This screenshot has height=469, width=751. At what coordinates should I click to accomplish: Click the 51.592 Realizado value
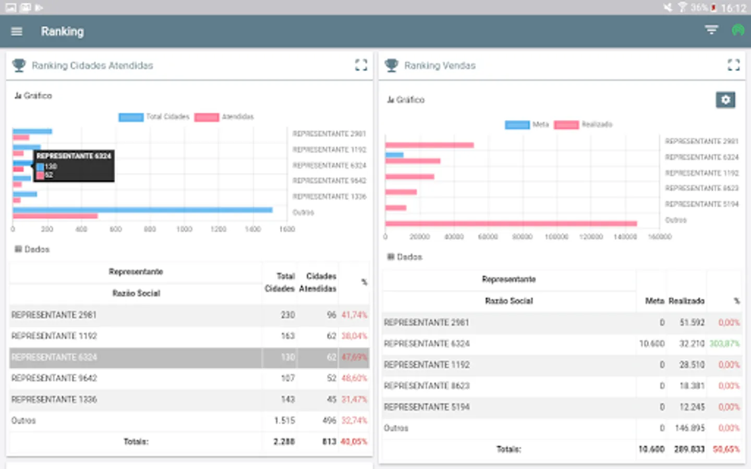pyautogui.click(x=692, y=323)
